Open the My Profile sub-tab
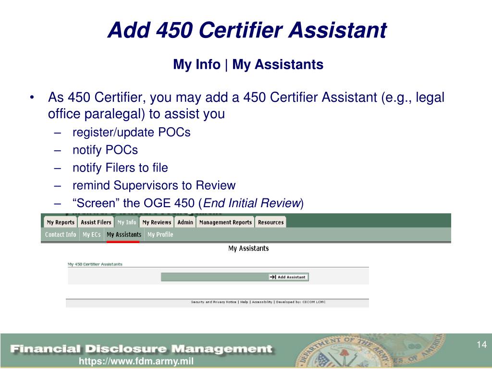 160,234
